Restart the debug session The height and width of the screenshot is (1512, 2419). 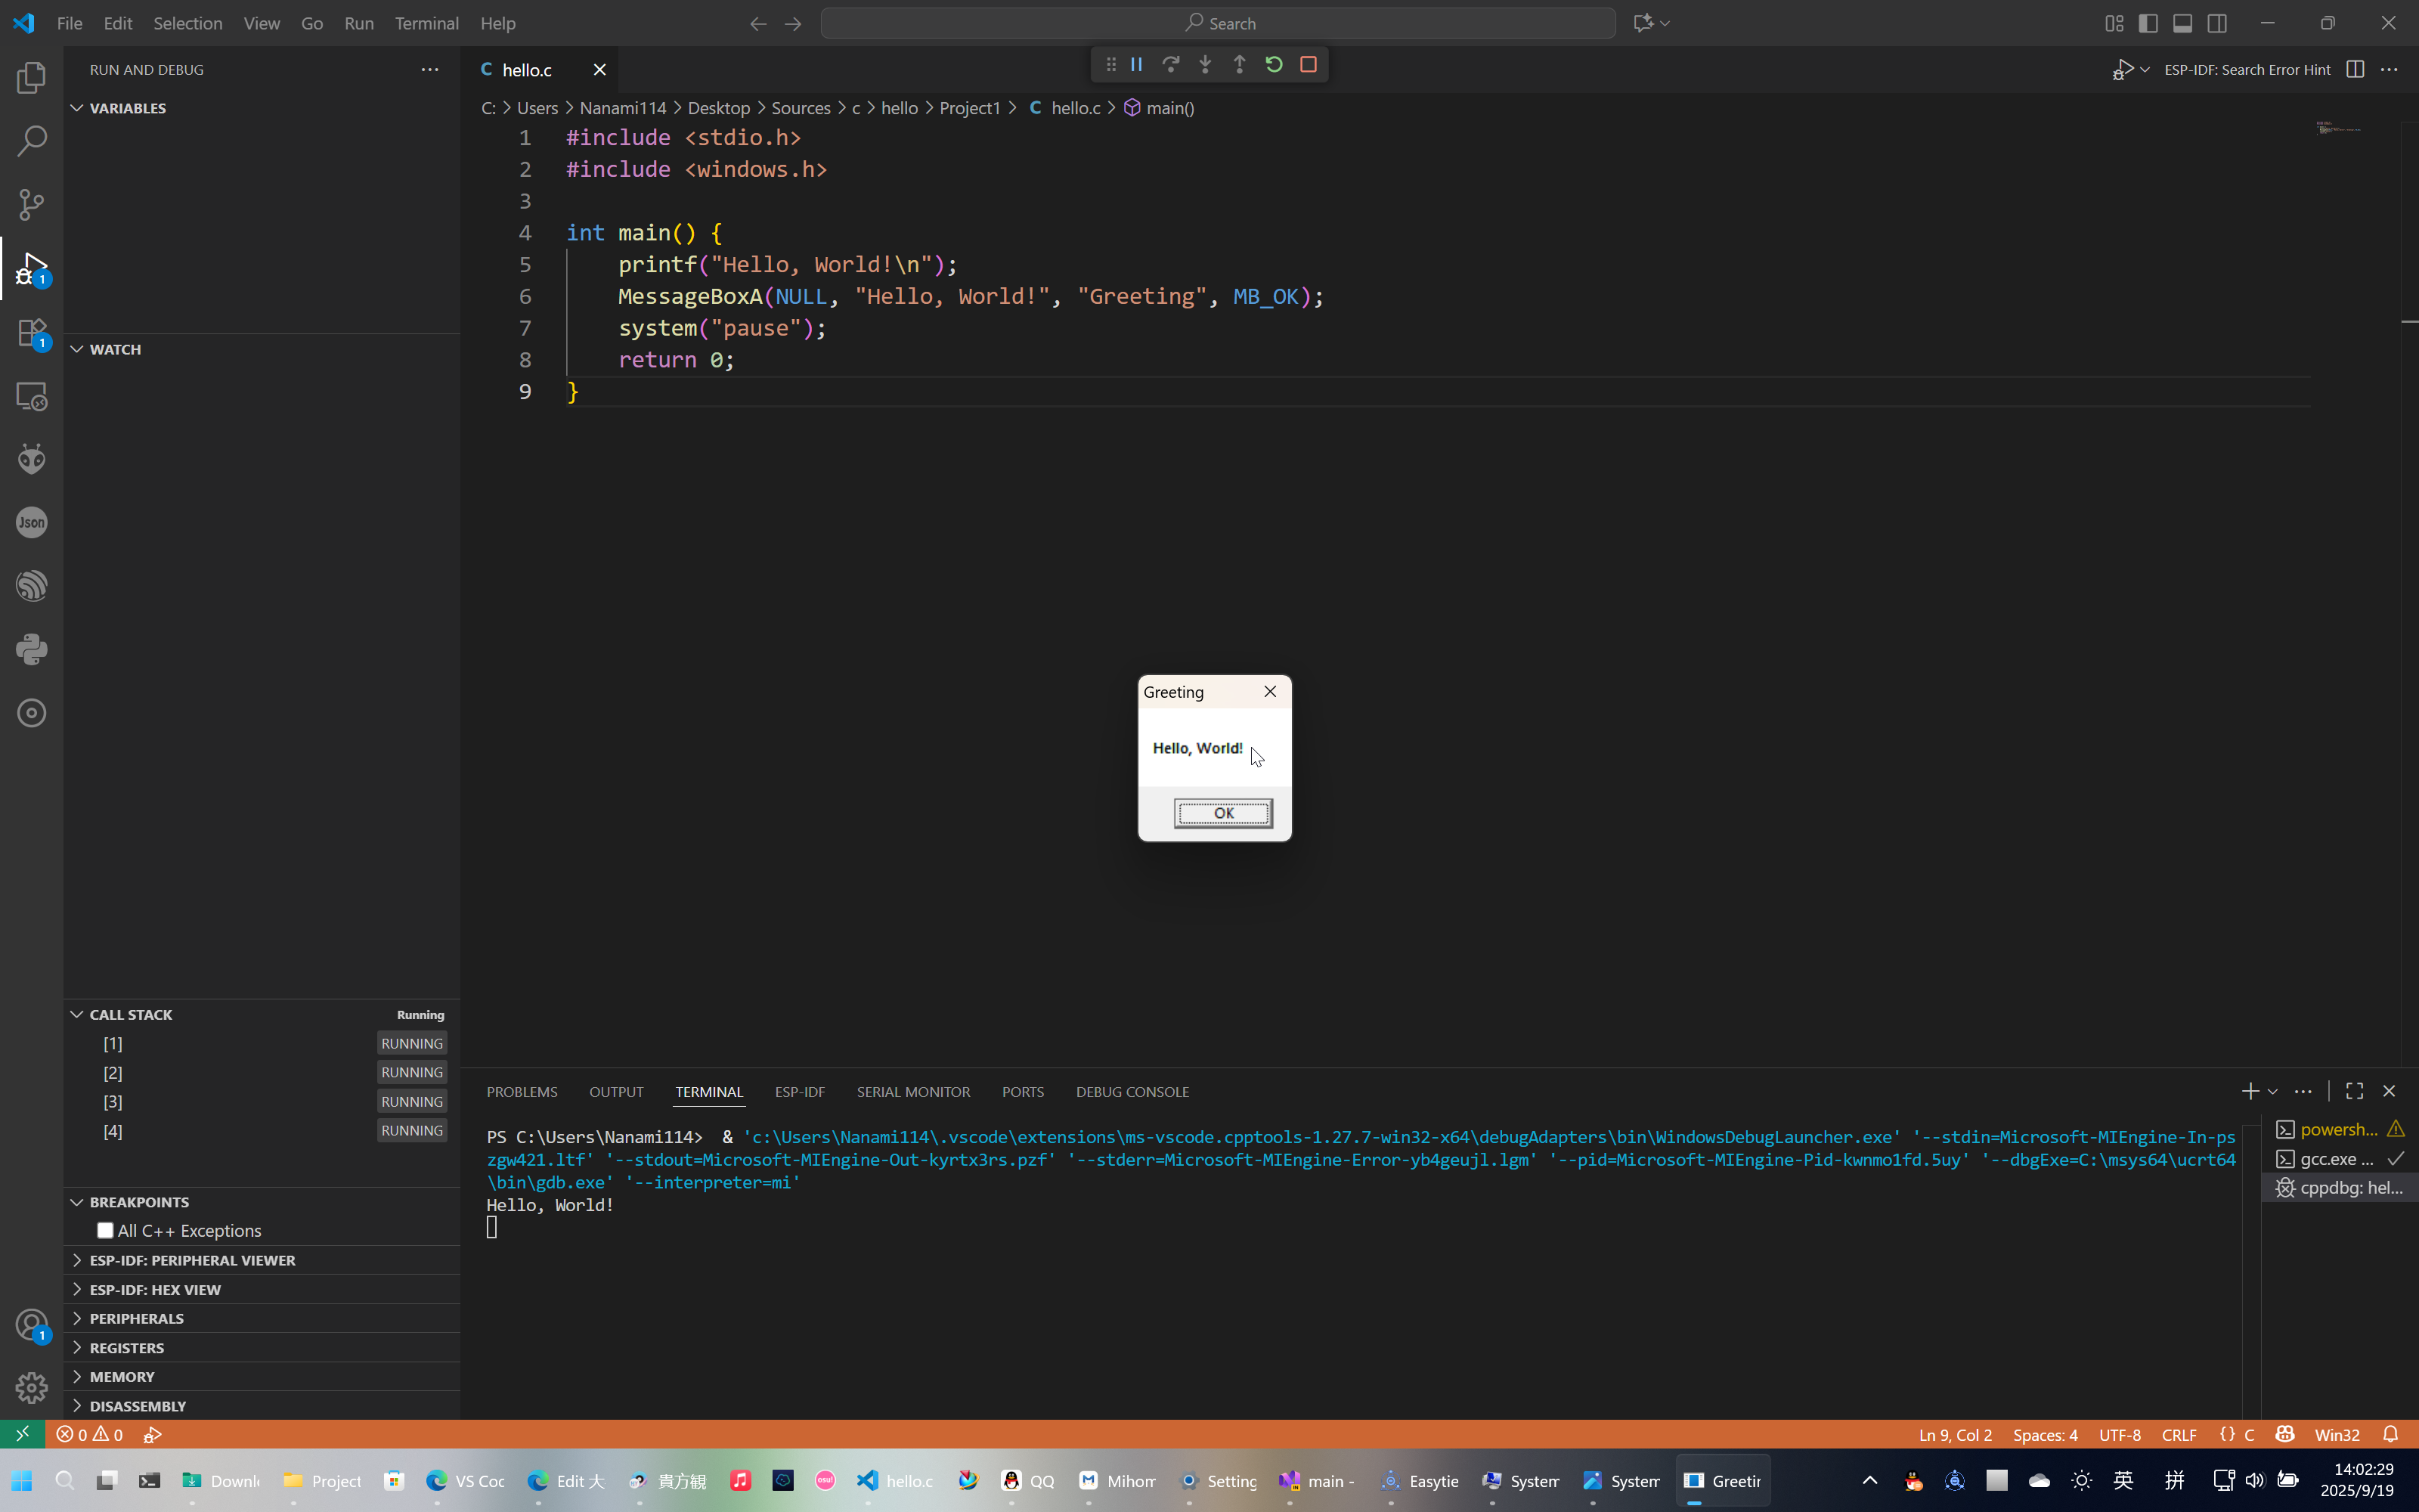[1274, 64]
